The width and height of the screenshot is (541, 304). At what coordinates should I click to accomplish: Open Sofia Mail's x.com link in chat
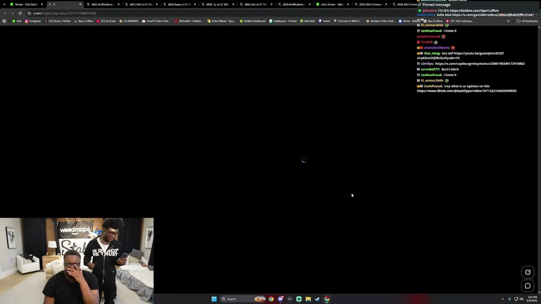point(493,15)
